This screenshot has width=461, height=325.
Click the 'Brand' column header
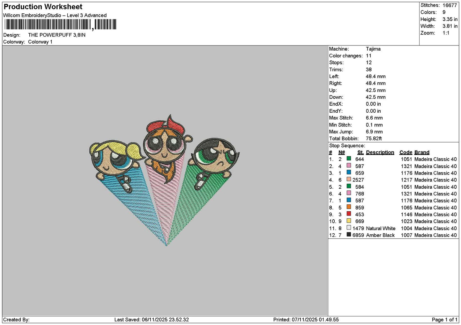(x=422, y=152)
